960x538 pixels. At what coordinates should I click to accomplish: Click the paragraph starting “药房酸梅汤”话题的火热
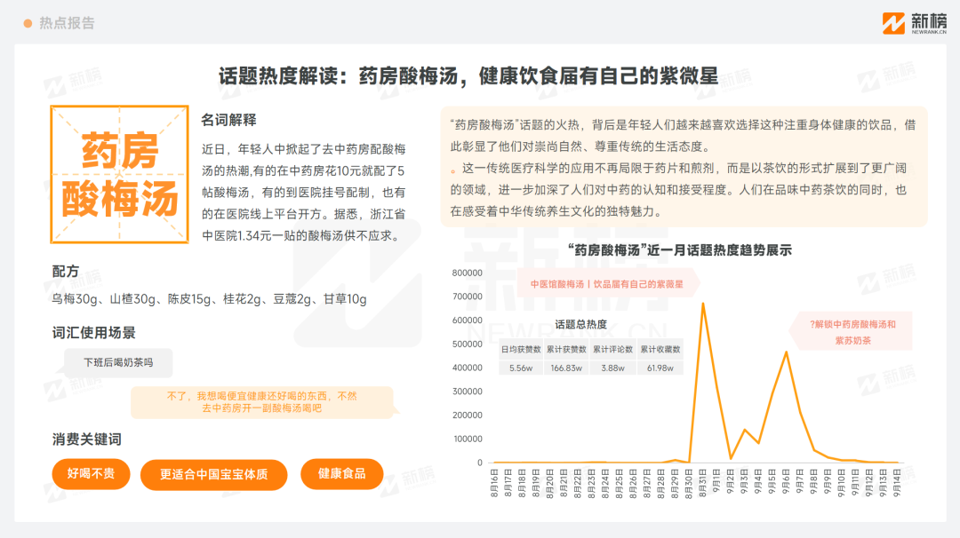pos(683,136)
